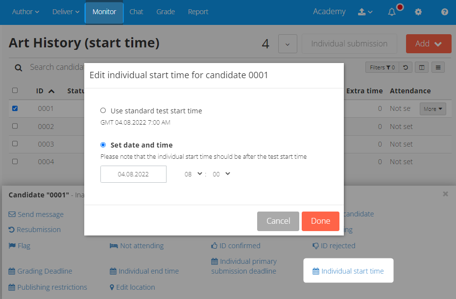
Task: Tick the checkbox for candidate 0003
Action: click(x=15, y=144)
